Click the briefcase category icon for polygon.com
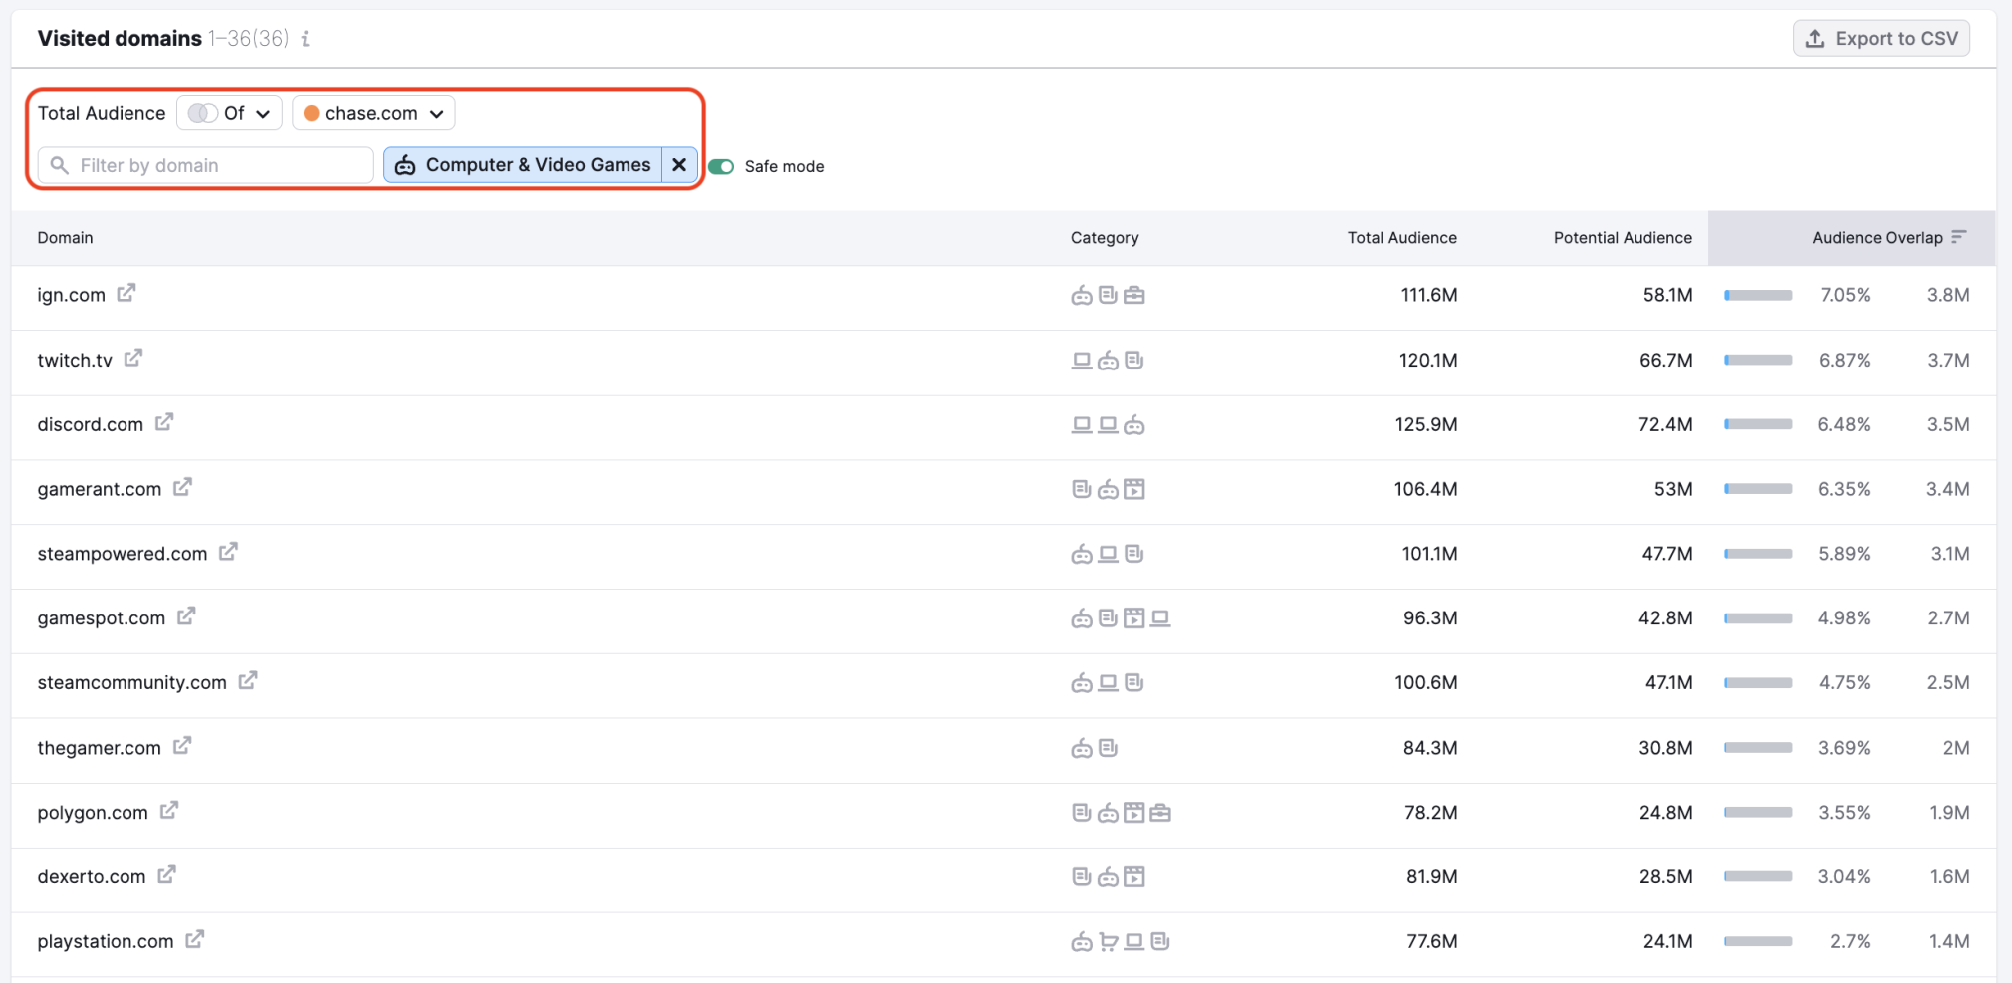 [x=1160, y=813]
